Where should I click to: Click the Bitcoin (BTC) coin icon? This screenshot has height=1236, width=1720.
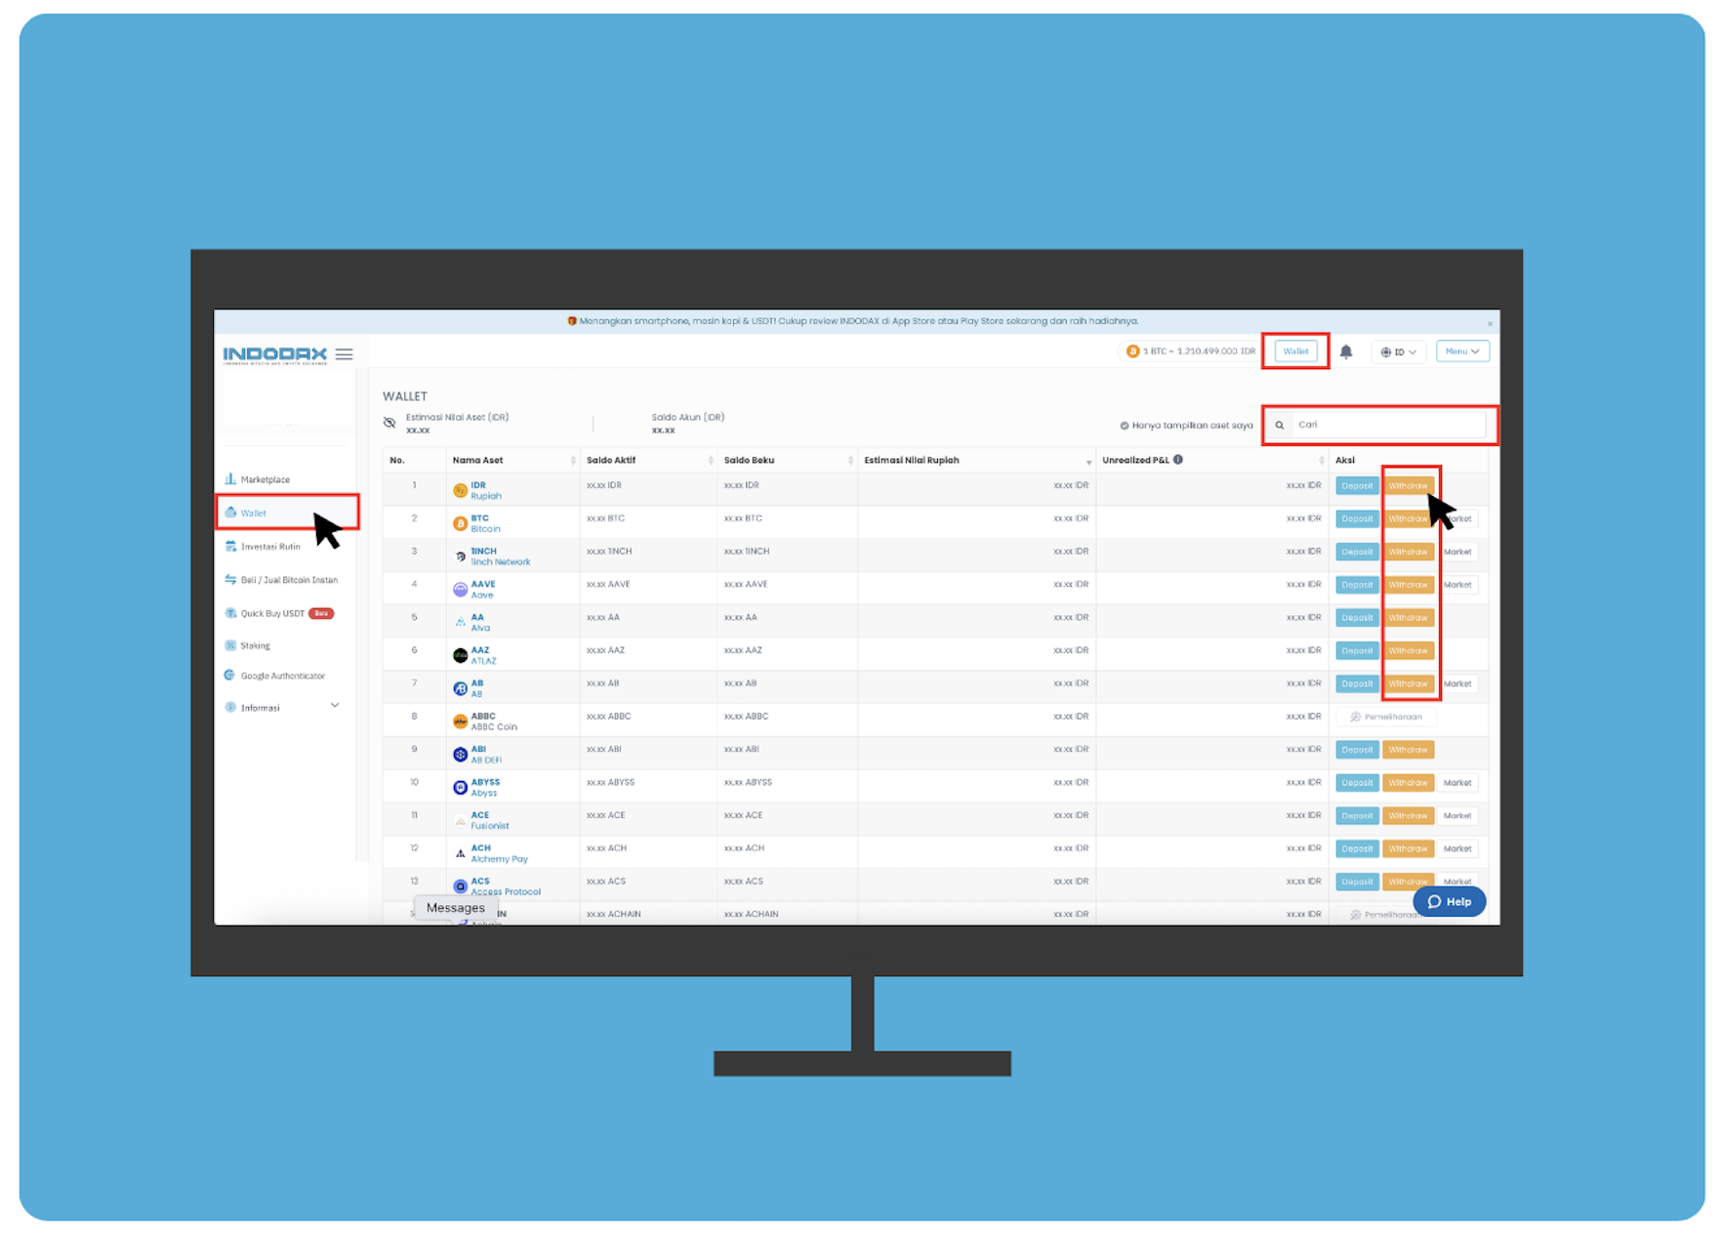pyautogui.click(x=460, y=524)
